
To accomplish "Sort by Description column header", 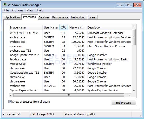I will [x=109, y=27].
